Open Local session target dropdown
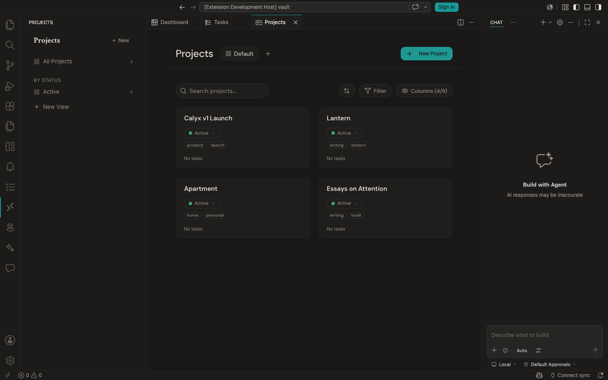The height and width of the screenshot is (380, 608). click(504, 364)
